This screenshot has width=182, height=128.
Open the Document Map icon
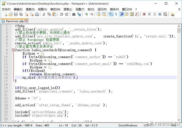point(132,14)
